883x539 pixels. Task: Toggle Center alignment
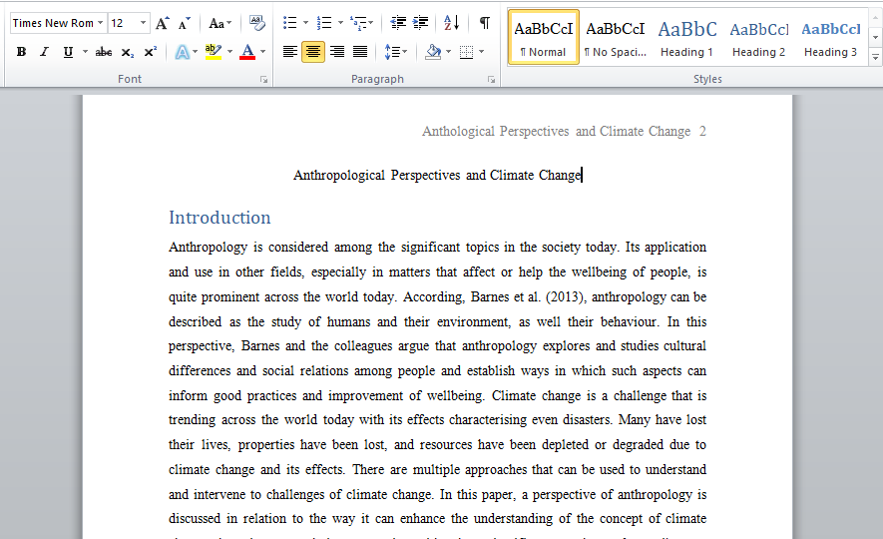click(313, 52)
